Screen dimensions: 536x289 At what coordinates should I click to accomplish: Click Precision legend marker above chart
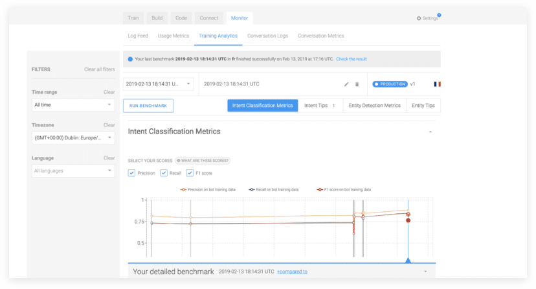click(x=183, y=190)
